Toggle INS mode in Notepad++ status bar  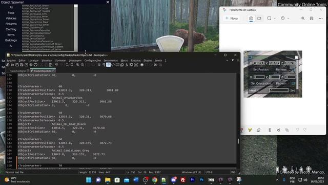pos(233,172)
